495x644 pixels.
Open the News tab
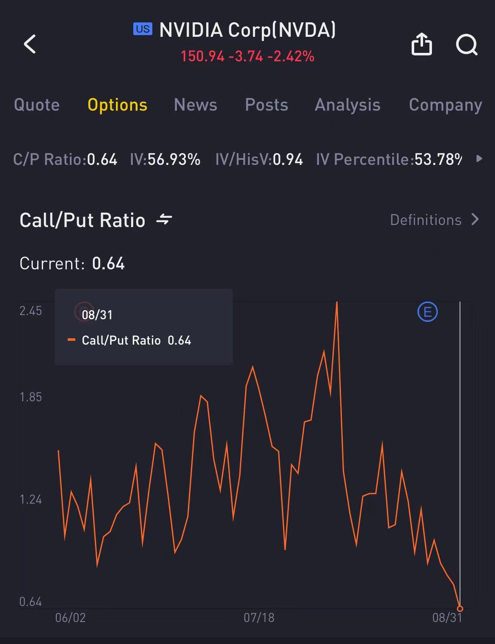pos(195,105)
